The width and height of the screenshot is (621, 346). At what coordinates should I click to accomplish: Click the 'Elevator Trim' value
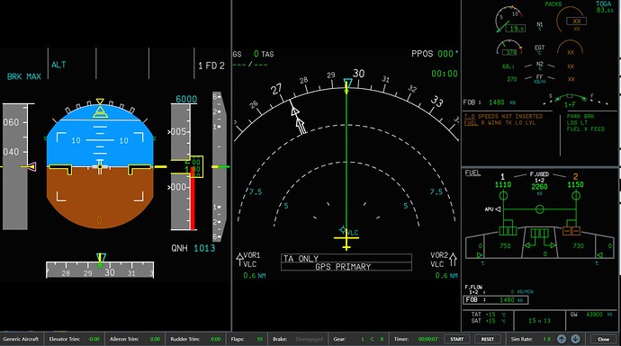click(x=94, y=340)
